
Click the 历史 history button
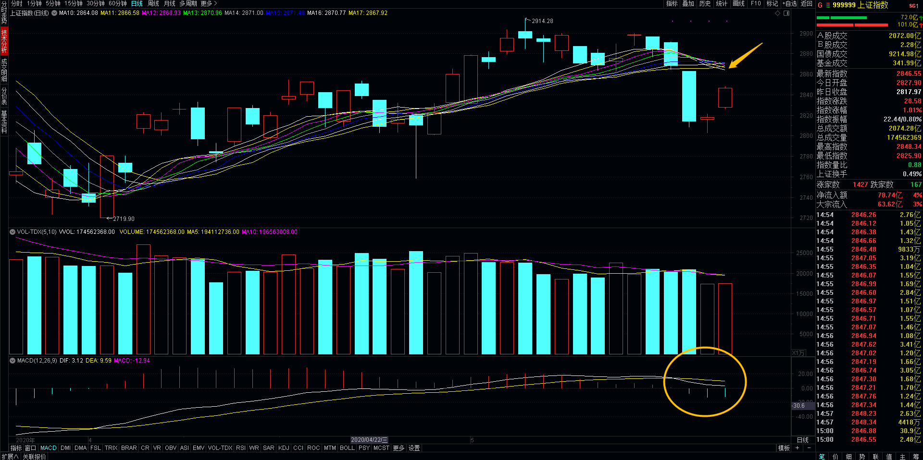(705, 3)
